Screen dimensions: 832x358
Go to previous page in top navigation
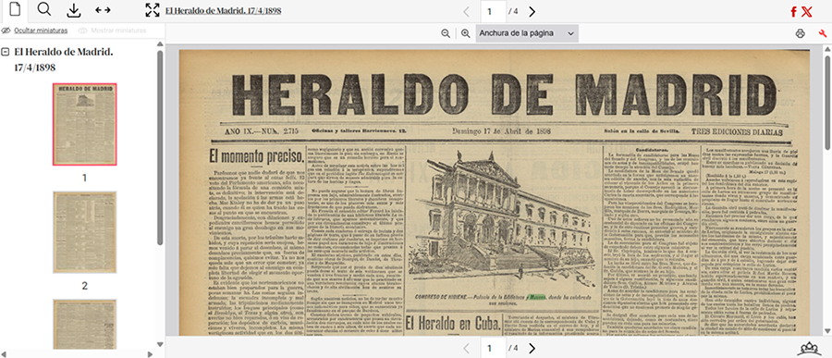pos(467,11)
